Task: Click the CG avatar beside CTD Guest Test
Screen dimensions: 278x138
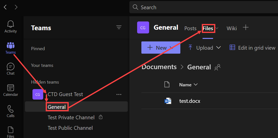Action: (38, 94)
